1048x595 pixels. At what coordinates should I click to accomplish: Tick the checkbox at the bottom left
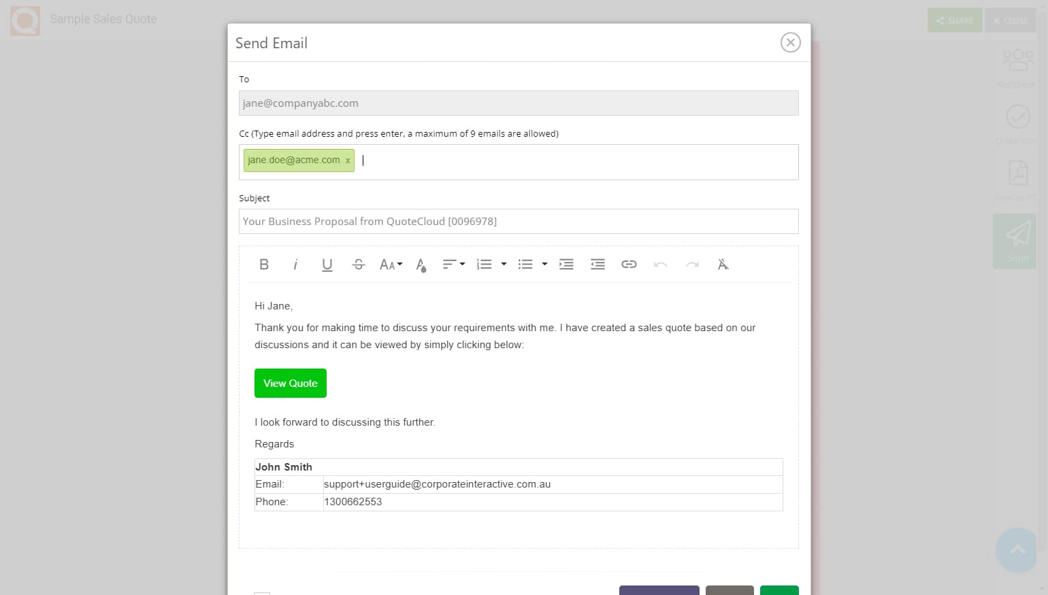pos(262,593)
